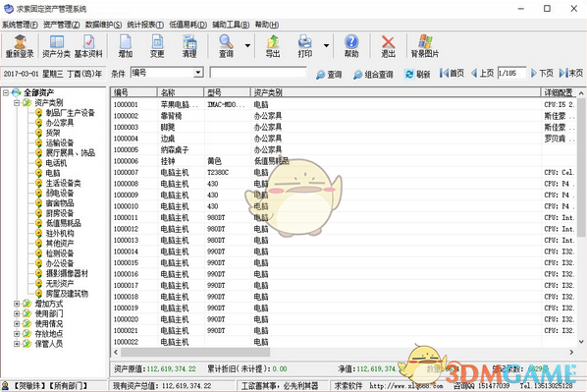This screenshot has height=392, width=587.
Task: Open the 资产管理(Z) menu
Action: (x=62, y=25)
